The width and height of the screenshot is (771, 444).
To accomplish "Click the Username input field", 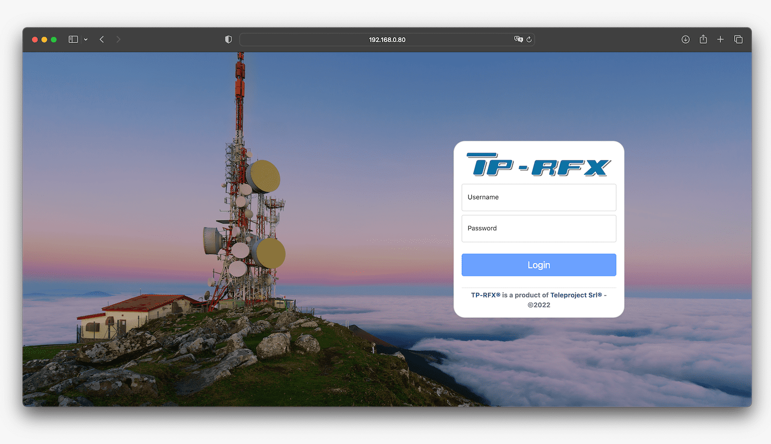I will click(539, 197).
